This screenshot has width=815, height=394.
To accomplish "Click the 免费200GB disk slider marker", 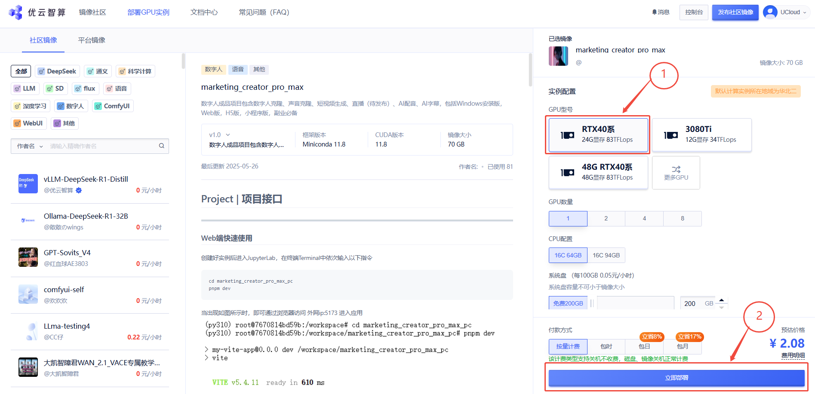I will (x=568, y=303).
